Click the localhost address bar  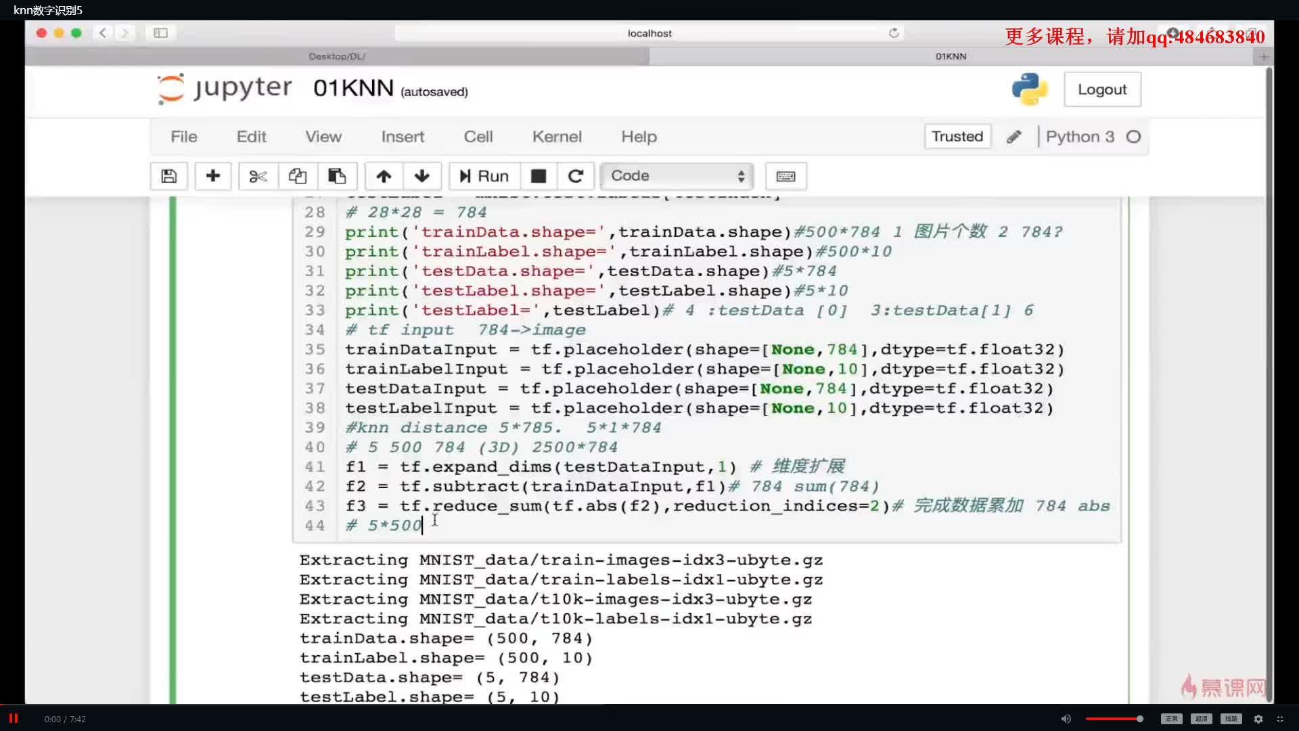pos(649,33)
